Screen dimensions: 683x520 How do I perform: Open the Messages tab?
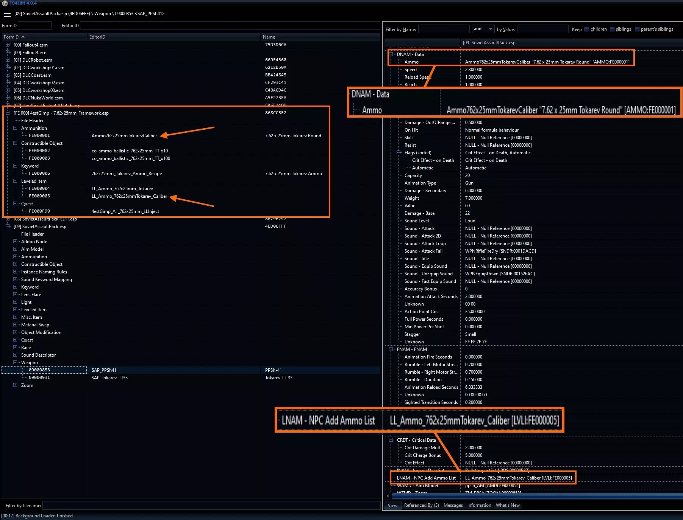coord(453,505)
